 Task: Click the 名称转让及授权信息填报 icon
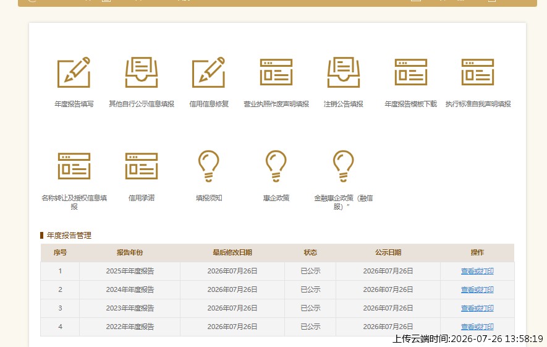(74, 166)
